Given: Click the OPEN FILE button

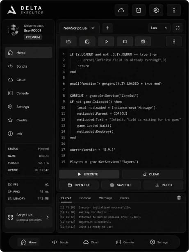Looking at the screenshot, I should (x=79, y=185).
